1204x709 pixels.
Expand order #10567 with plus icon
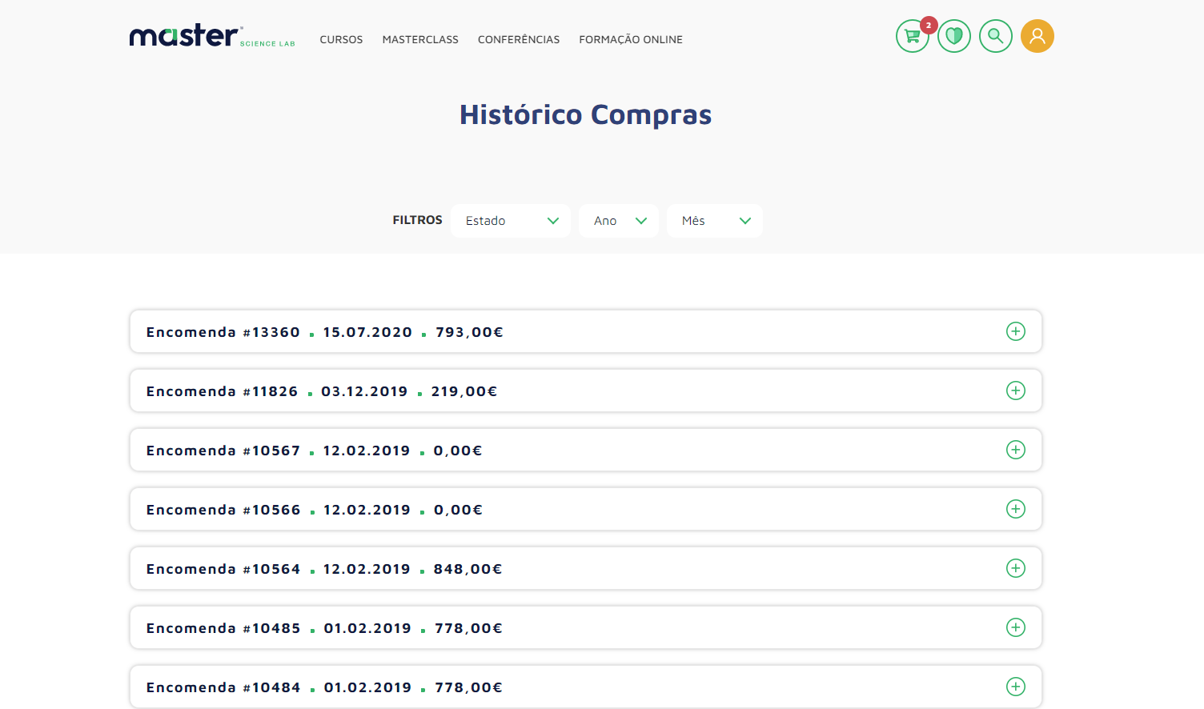tap(1016, 450)
